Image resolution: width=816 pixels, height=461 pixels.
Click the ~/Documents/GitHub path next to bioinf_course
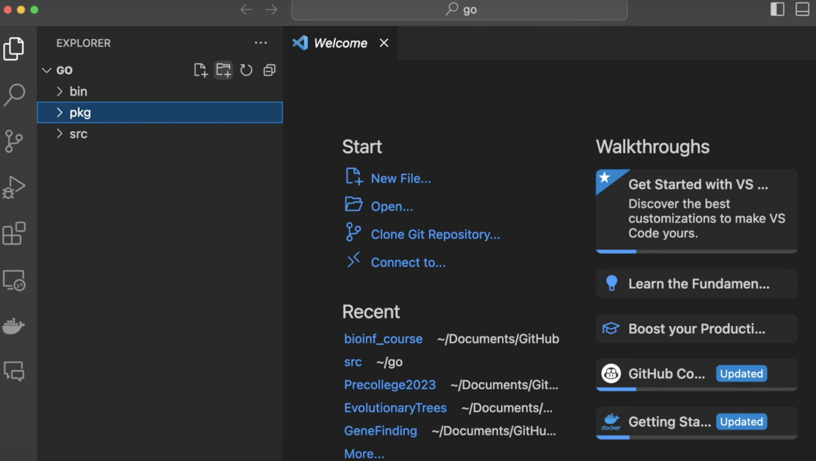pos(498,339)
